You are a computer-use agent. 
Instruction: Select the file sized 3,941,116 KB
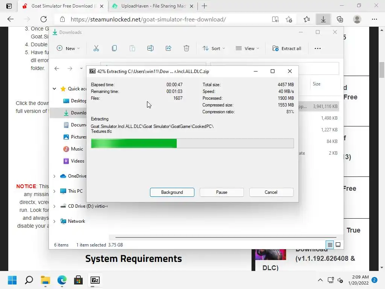(x=325, y=106)
